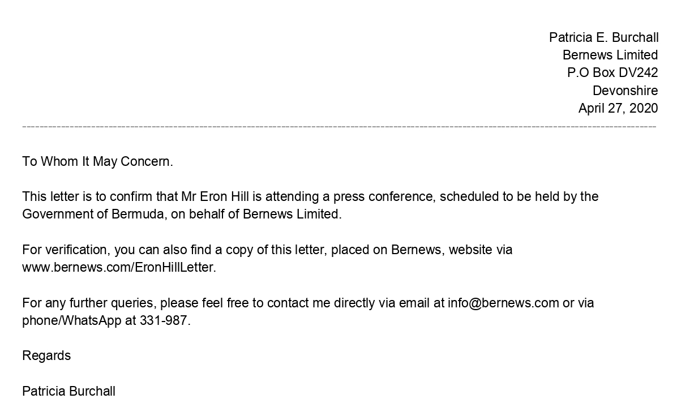Viewport: 694px width, 420px height.
Task: Click the 'To Whom It May Concern' salutation
Action: coord(97,161)
